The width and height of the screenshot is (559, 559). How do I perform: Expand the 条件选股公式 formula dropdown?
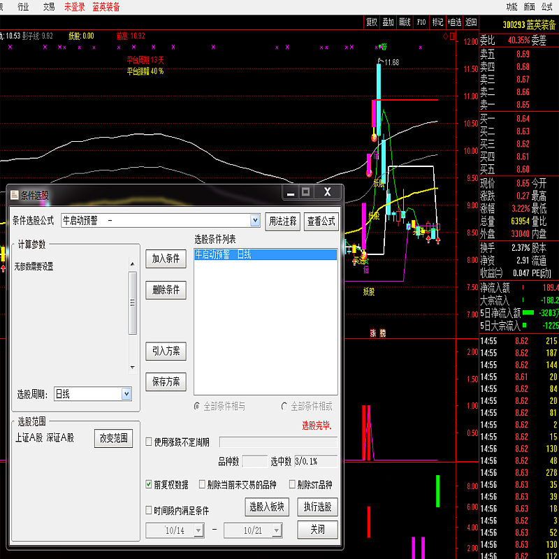point(255,221)
